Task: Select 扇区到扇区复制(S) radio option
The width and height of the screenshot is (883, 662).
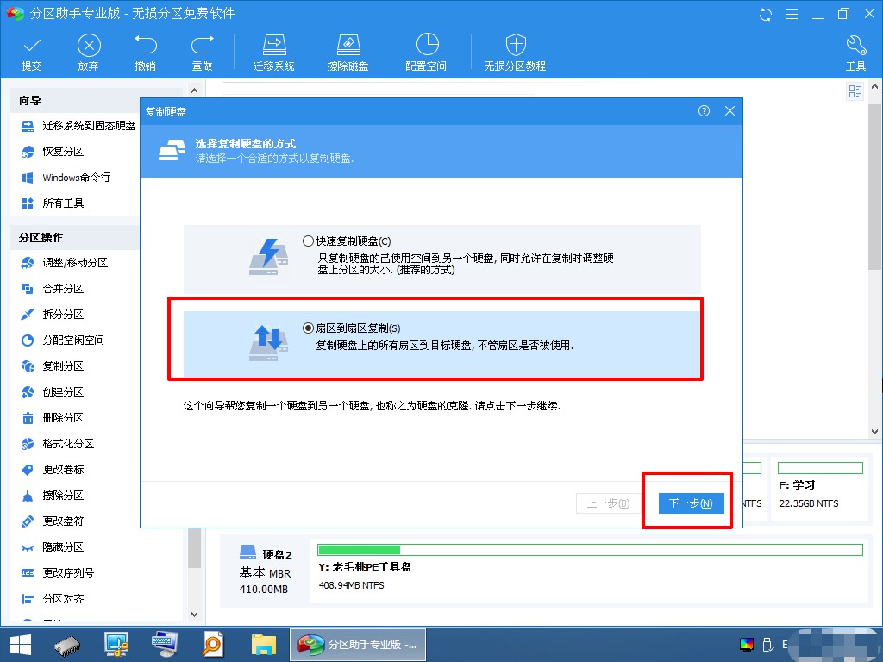Action: click(x=308, y=328)
